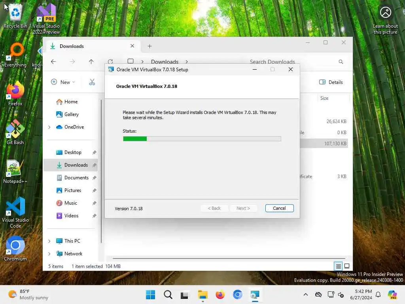Viewport: 405px width, 304px height.
Task: Open Desktop in quick access
Action: pos(73,152)
